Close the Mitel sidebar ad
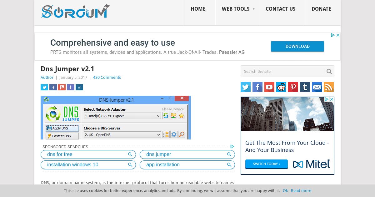The width and height of the screenshot is (375, 197). [332, 99]
